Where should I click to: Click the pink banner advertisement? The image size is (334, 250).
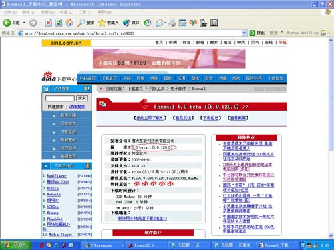[x=169, y=59]
